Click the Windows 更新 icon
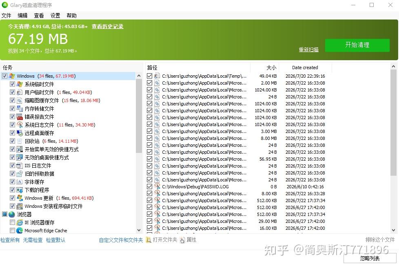399x266 pixels. 20,198
